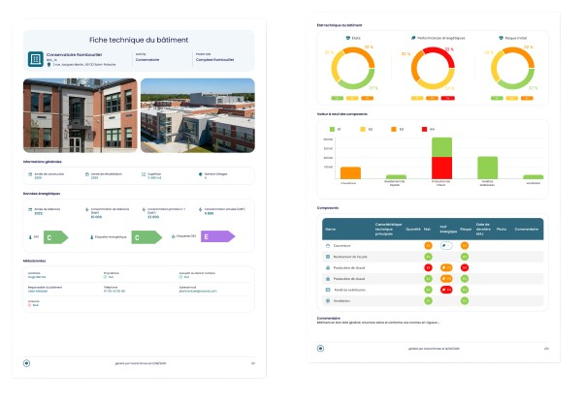Click the Risque initial heading icon
Viewport: 584px width, 402px height.
501,38
